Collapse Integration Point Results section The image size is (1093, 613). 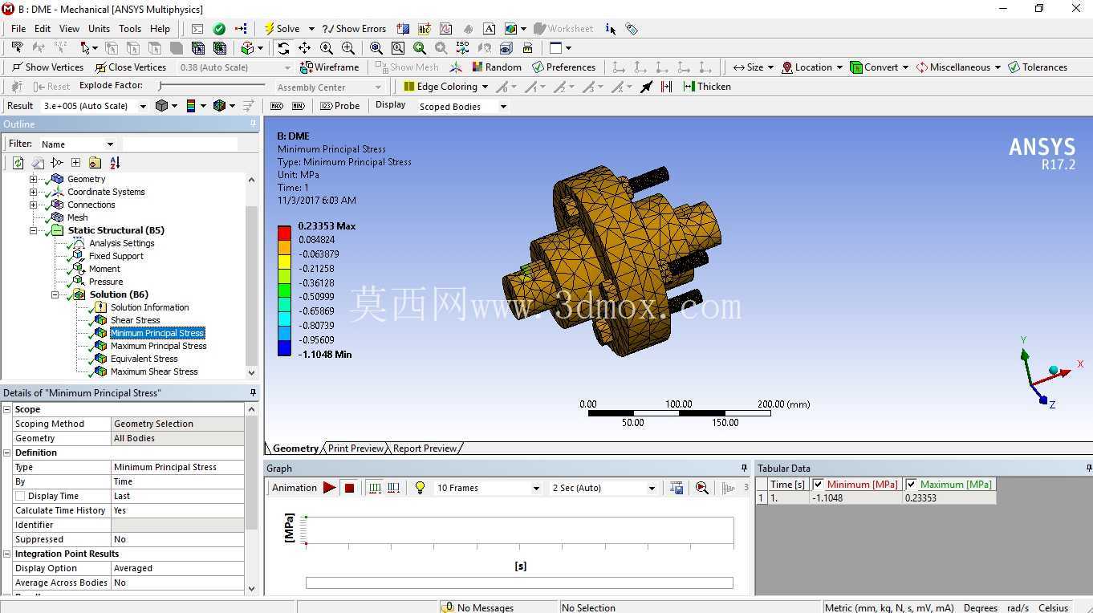coord(7,554)
